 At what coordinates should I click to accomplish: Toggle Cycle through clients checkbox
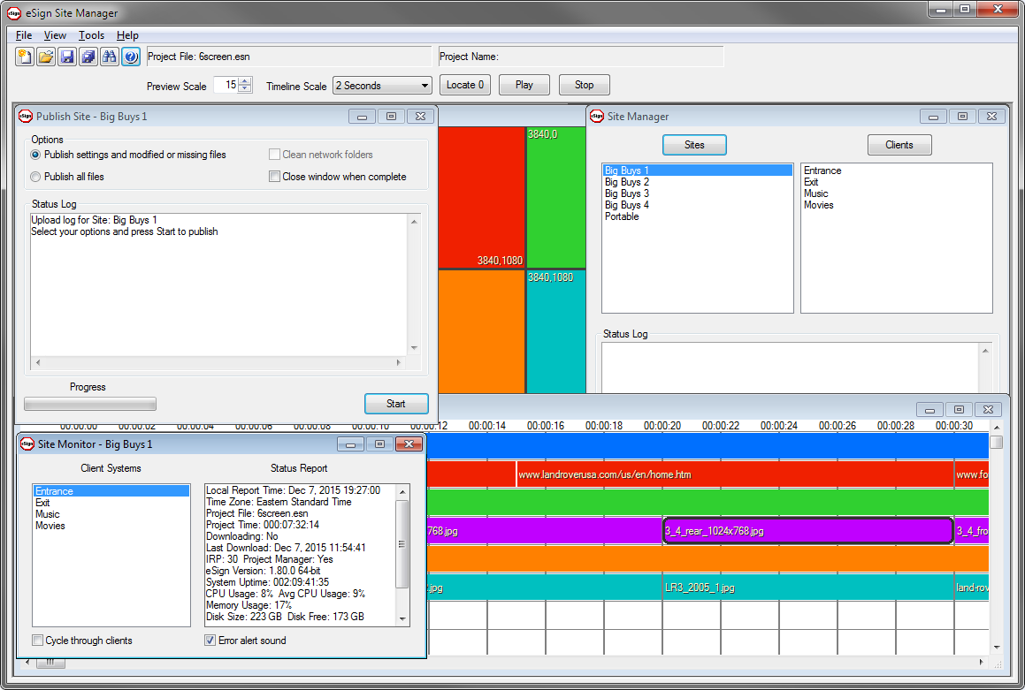click(x=38, y=641)
